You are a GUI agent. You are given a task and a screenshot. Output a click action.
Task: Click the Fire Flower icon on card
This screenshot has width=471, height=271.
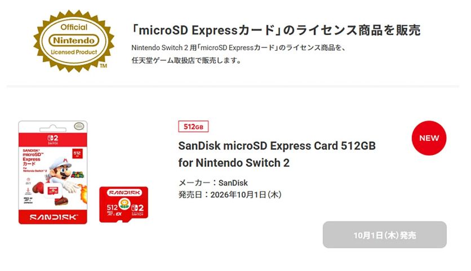(124, 204)
